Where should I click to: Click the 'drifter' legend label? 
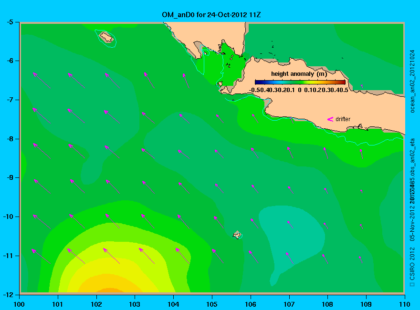343,119
